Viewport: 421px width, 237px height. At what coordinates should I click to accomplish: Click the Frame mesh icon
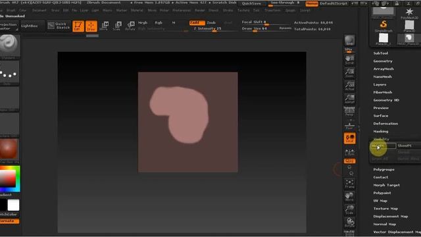coord(349,184)
